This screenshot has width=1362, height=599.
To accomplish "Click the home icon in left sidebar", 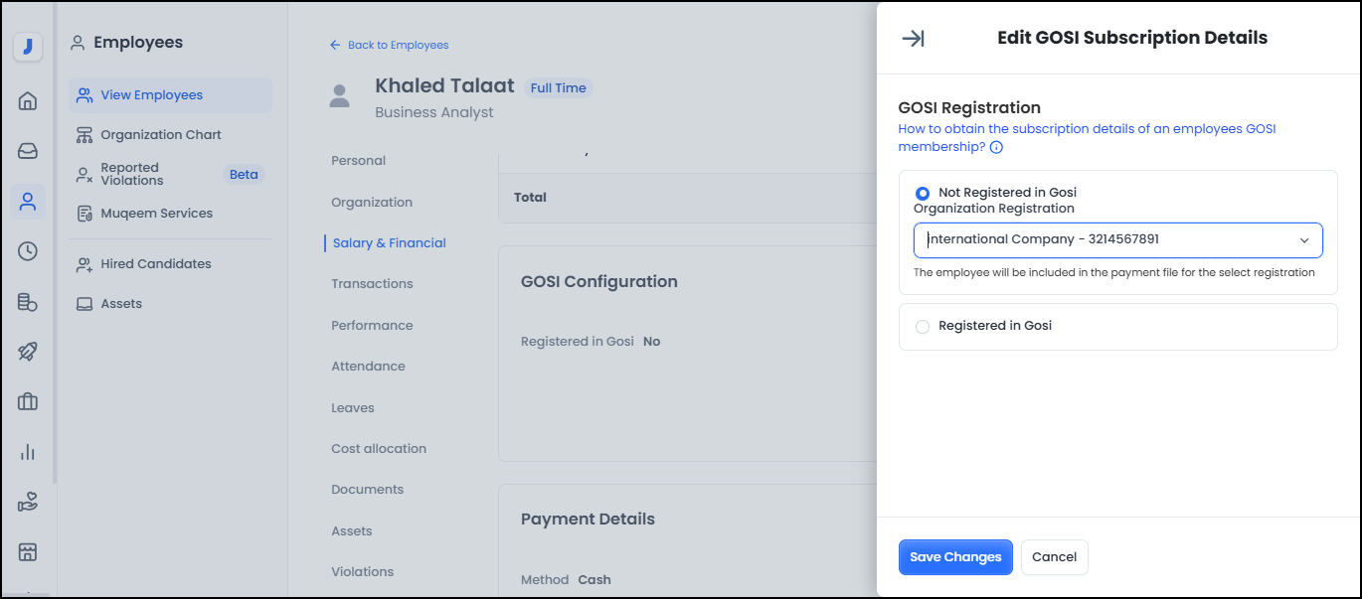I will pos(28,100).
